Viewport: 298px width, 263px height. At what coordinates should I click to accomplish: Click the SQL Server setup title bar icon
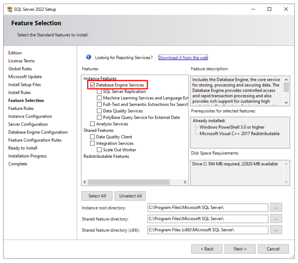pyautogui.click(x=9, y=9)
